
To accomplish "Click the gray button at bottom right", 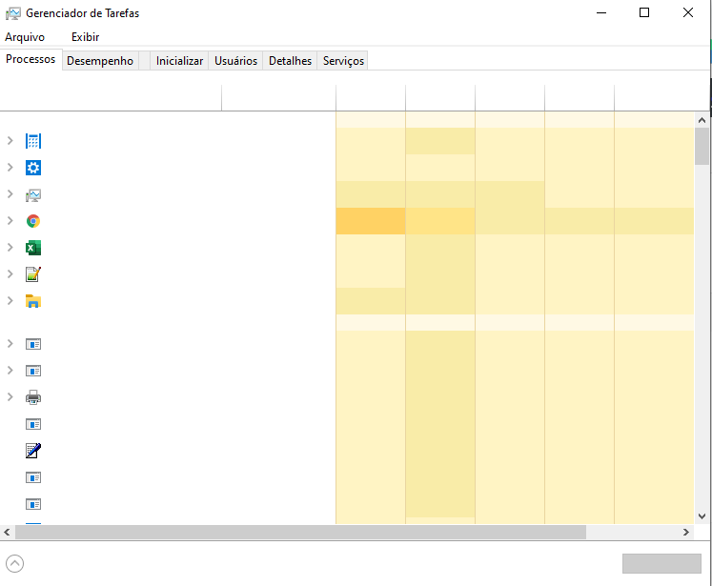I will [x=661, y=563].
